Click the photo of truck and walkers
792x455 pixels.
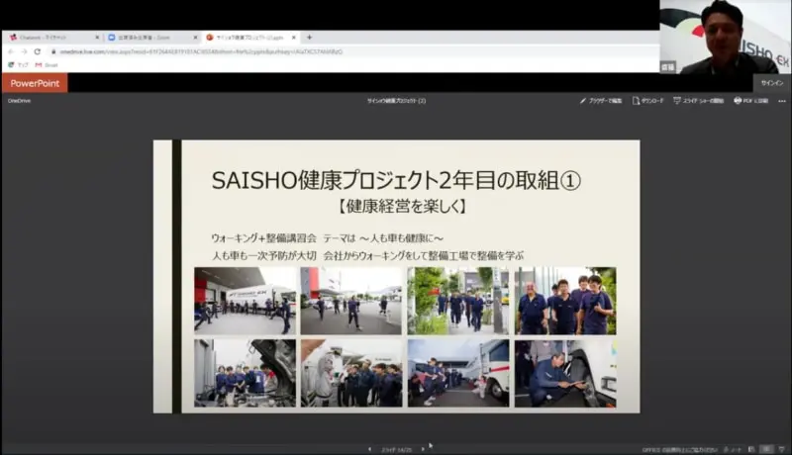[245, 301]
